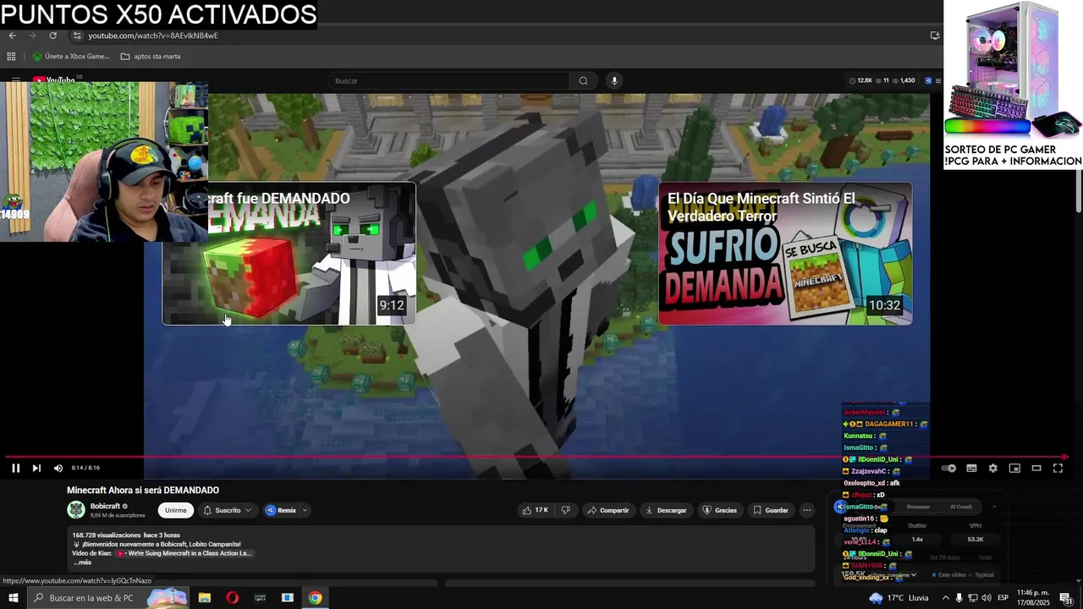Viewport: 1083px width, 609px height.
Task: Start voice search with microphone
Action: pyautogui.click(x=614, y=80)
